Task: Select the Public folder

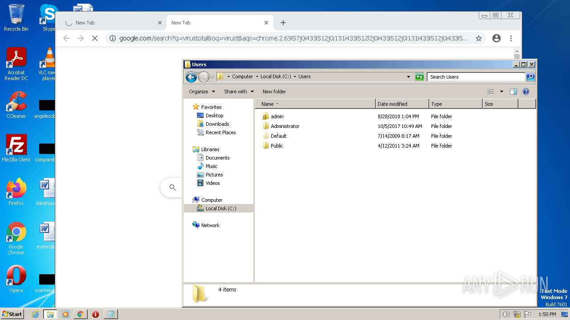Action: point(273,146)
